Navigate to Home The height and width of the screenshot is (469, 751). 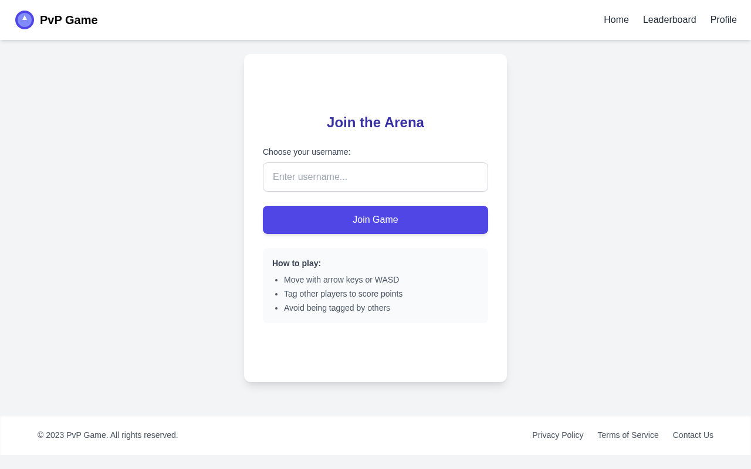pos(616,19)
